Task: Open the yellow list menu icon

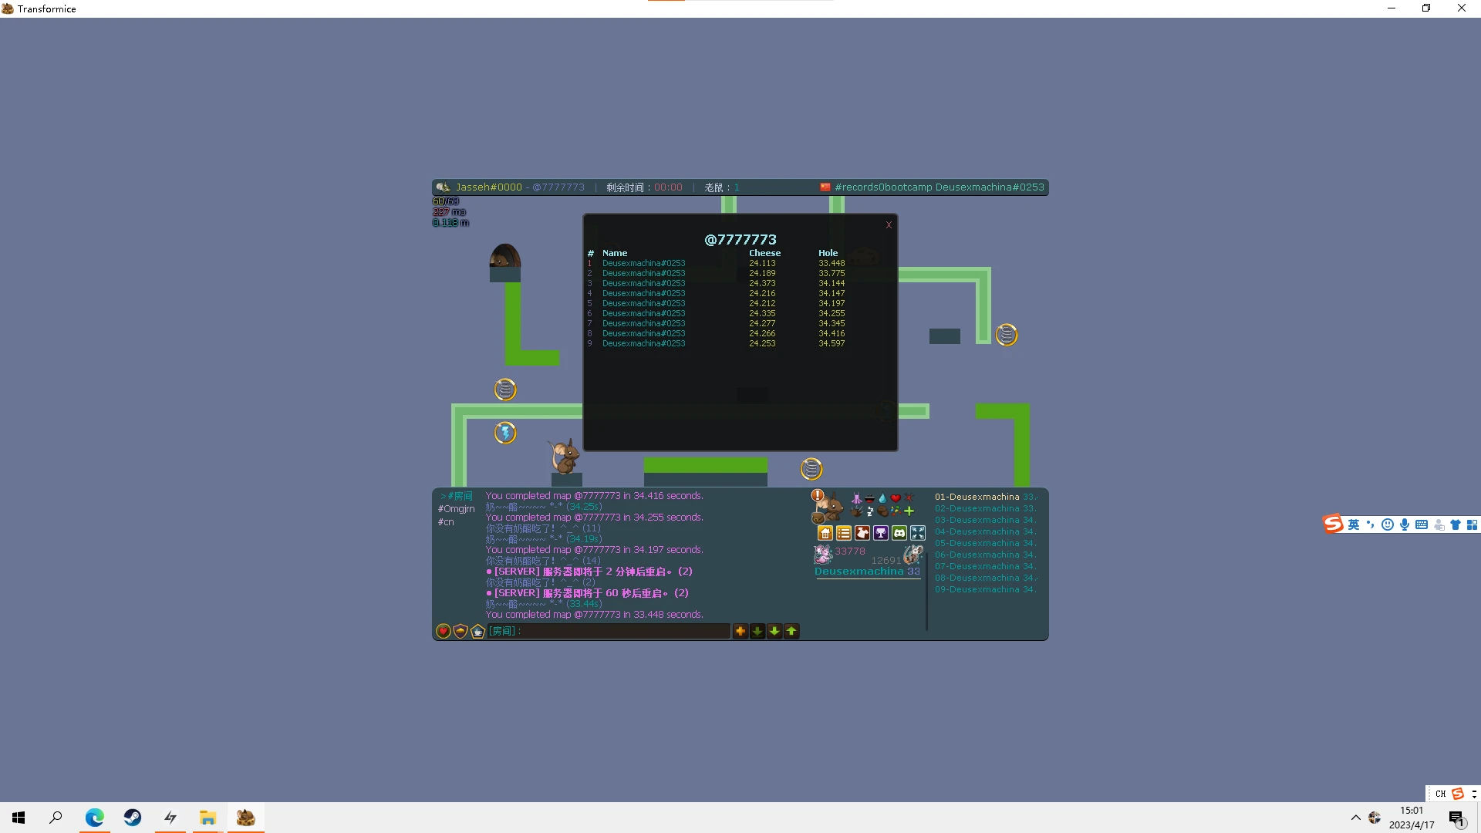Action: (x=844, y=533)
